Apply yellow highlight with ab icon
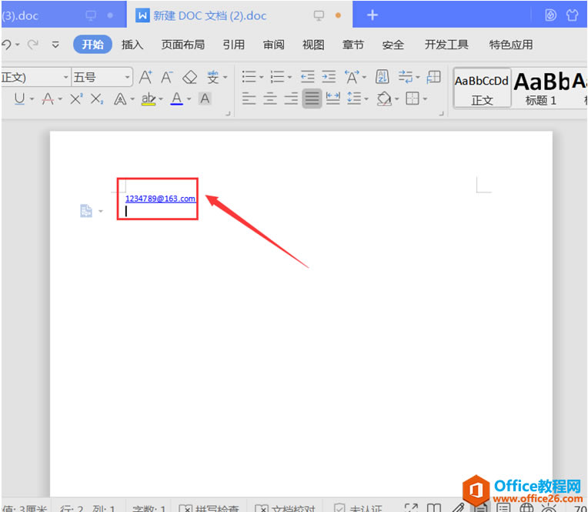588x512 pixels. point(149,99)
